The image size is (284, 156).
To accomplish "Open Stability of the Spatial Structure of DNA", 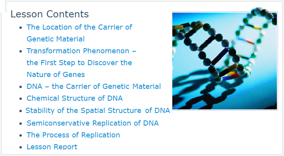I will 98,111.
